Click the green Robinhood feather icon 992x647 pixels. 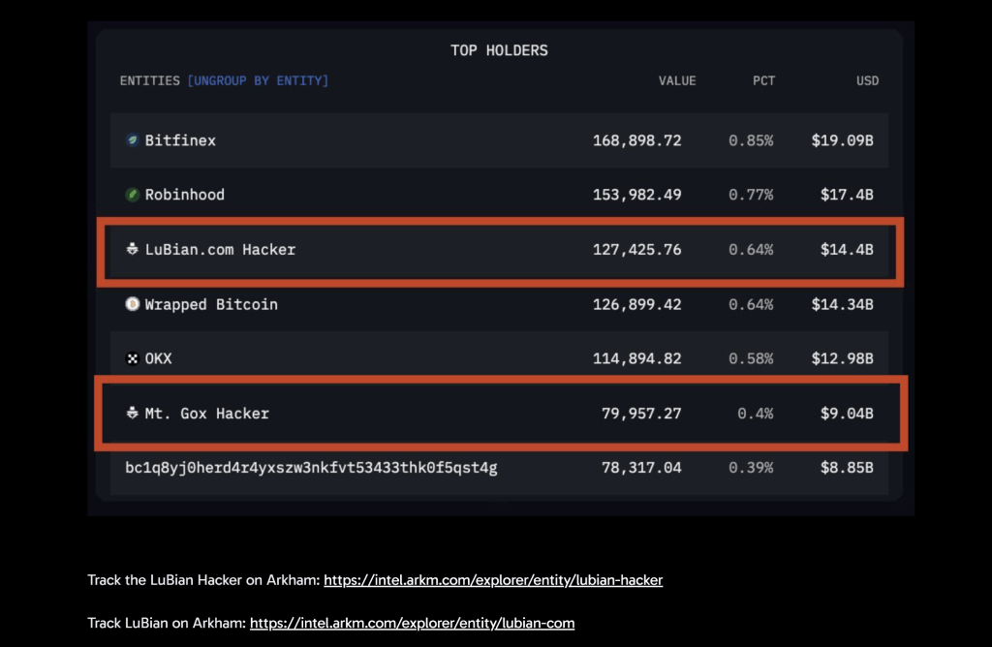pos(133,195)
